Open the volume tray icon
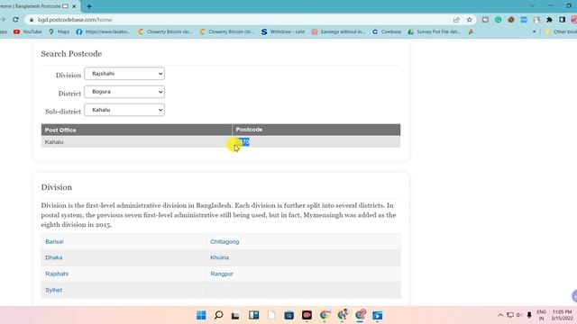577x324 pixels. tap(519, 315)
